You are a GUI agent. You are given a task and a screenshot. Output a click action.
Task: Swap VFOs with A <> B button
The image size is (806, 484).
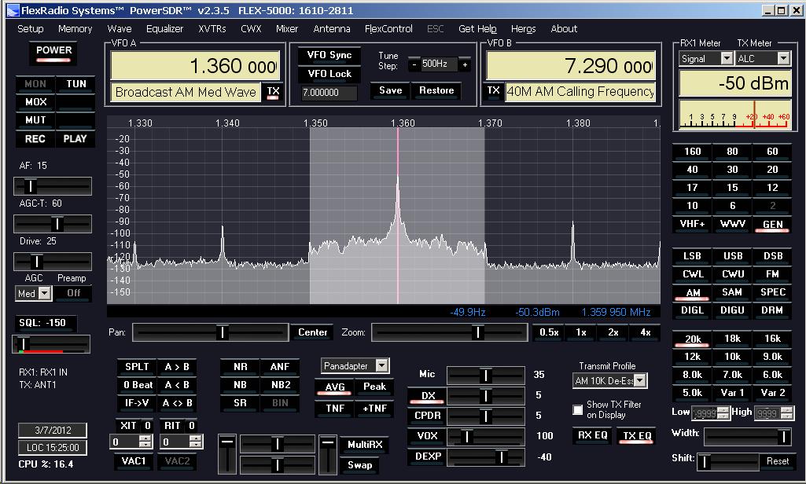coord(178,403)
